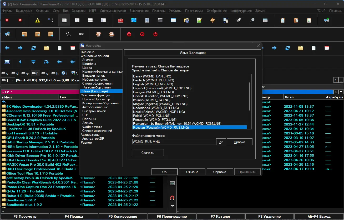Select the CD drive i button

(65, 73)
